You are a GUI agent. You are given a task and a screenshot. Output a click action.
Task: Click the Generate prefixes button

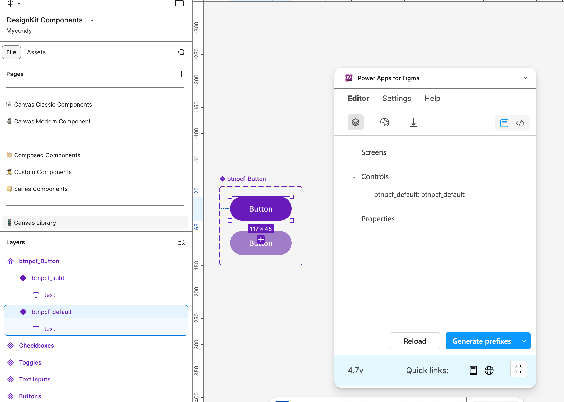(x=481, y=341)
